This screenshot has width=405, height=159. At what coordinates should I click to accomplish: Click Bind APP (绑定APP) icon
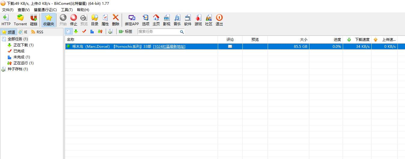pyautogui.click(x=132, y=20)
